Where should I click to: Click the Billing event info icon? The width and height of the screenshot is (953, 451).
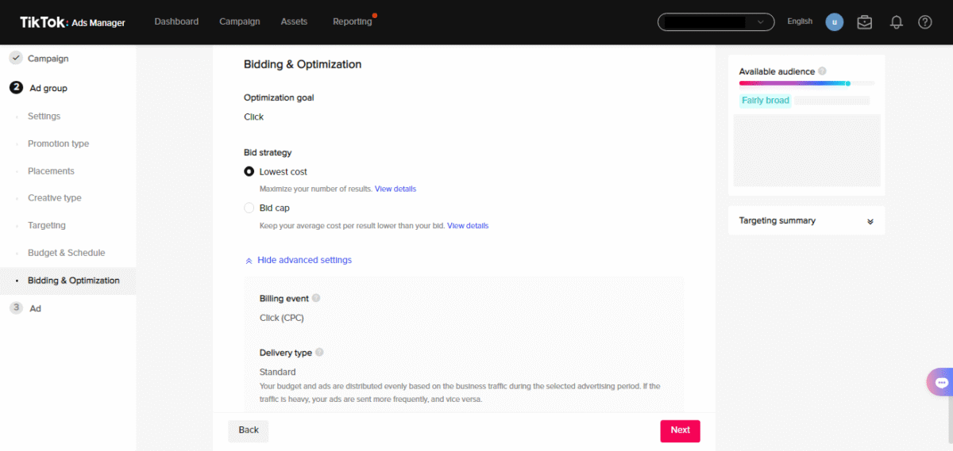[x=316, y=298]
